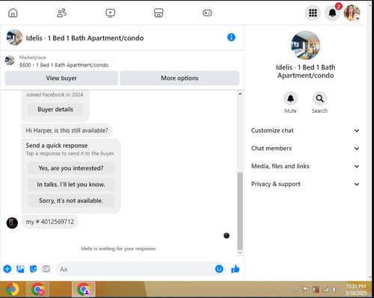Open second Chrome taskbar icon with M badge
374x298 pixels.
(38, 289)
